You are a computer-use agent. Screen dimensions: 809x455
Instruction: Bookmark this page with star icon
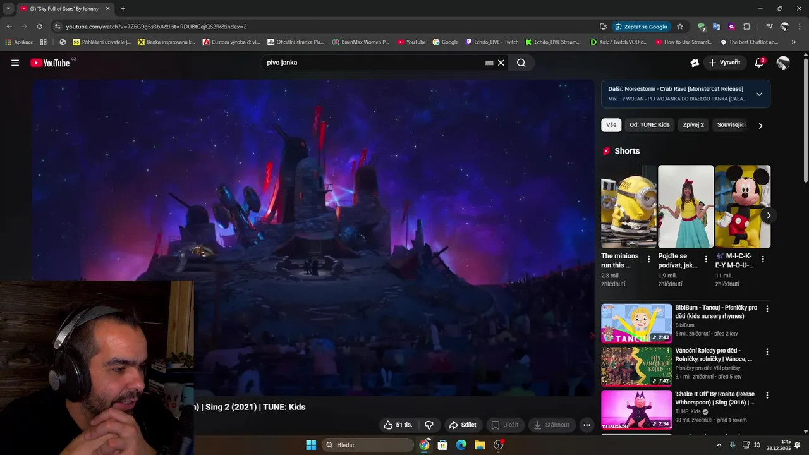680,27
